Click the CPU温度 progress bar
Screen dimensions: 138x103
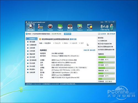click(106, 57)
